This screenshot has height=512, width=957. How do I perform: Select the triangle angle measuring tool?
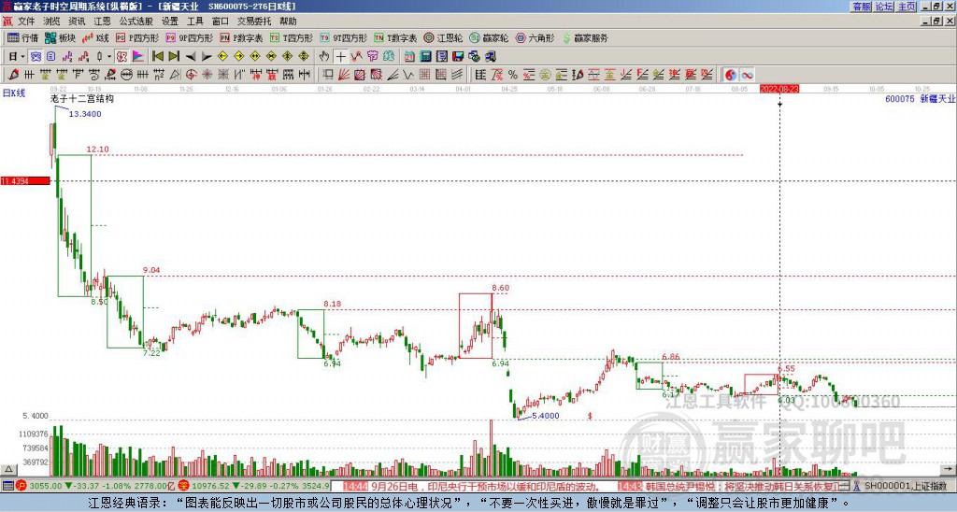tap(175, 75)
